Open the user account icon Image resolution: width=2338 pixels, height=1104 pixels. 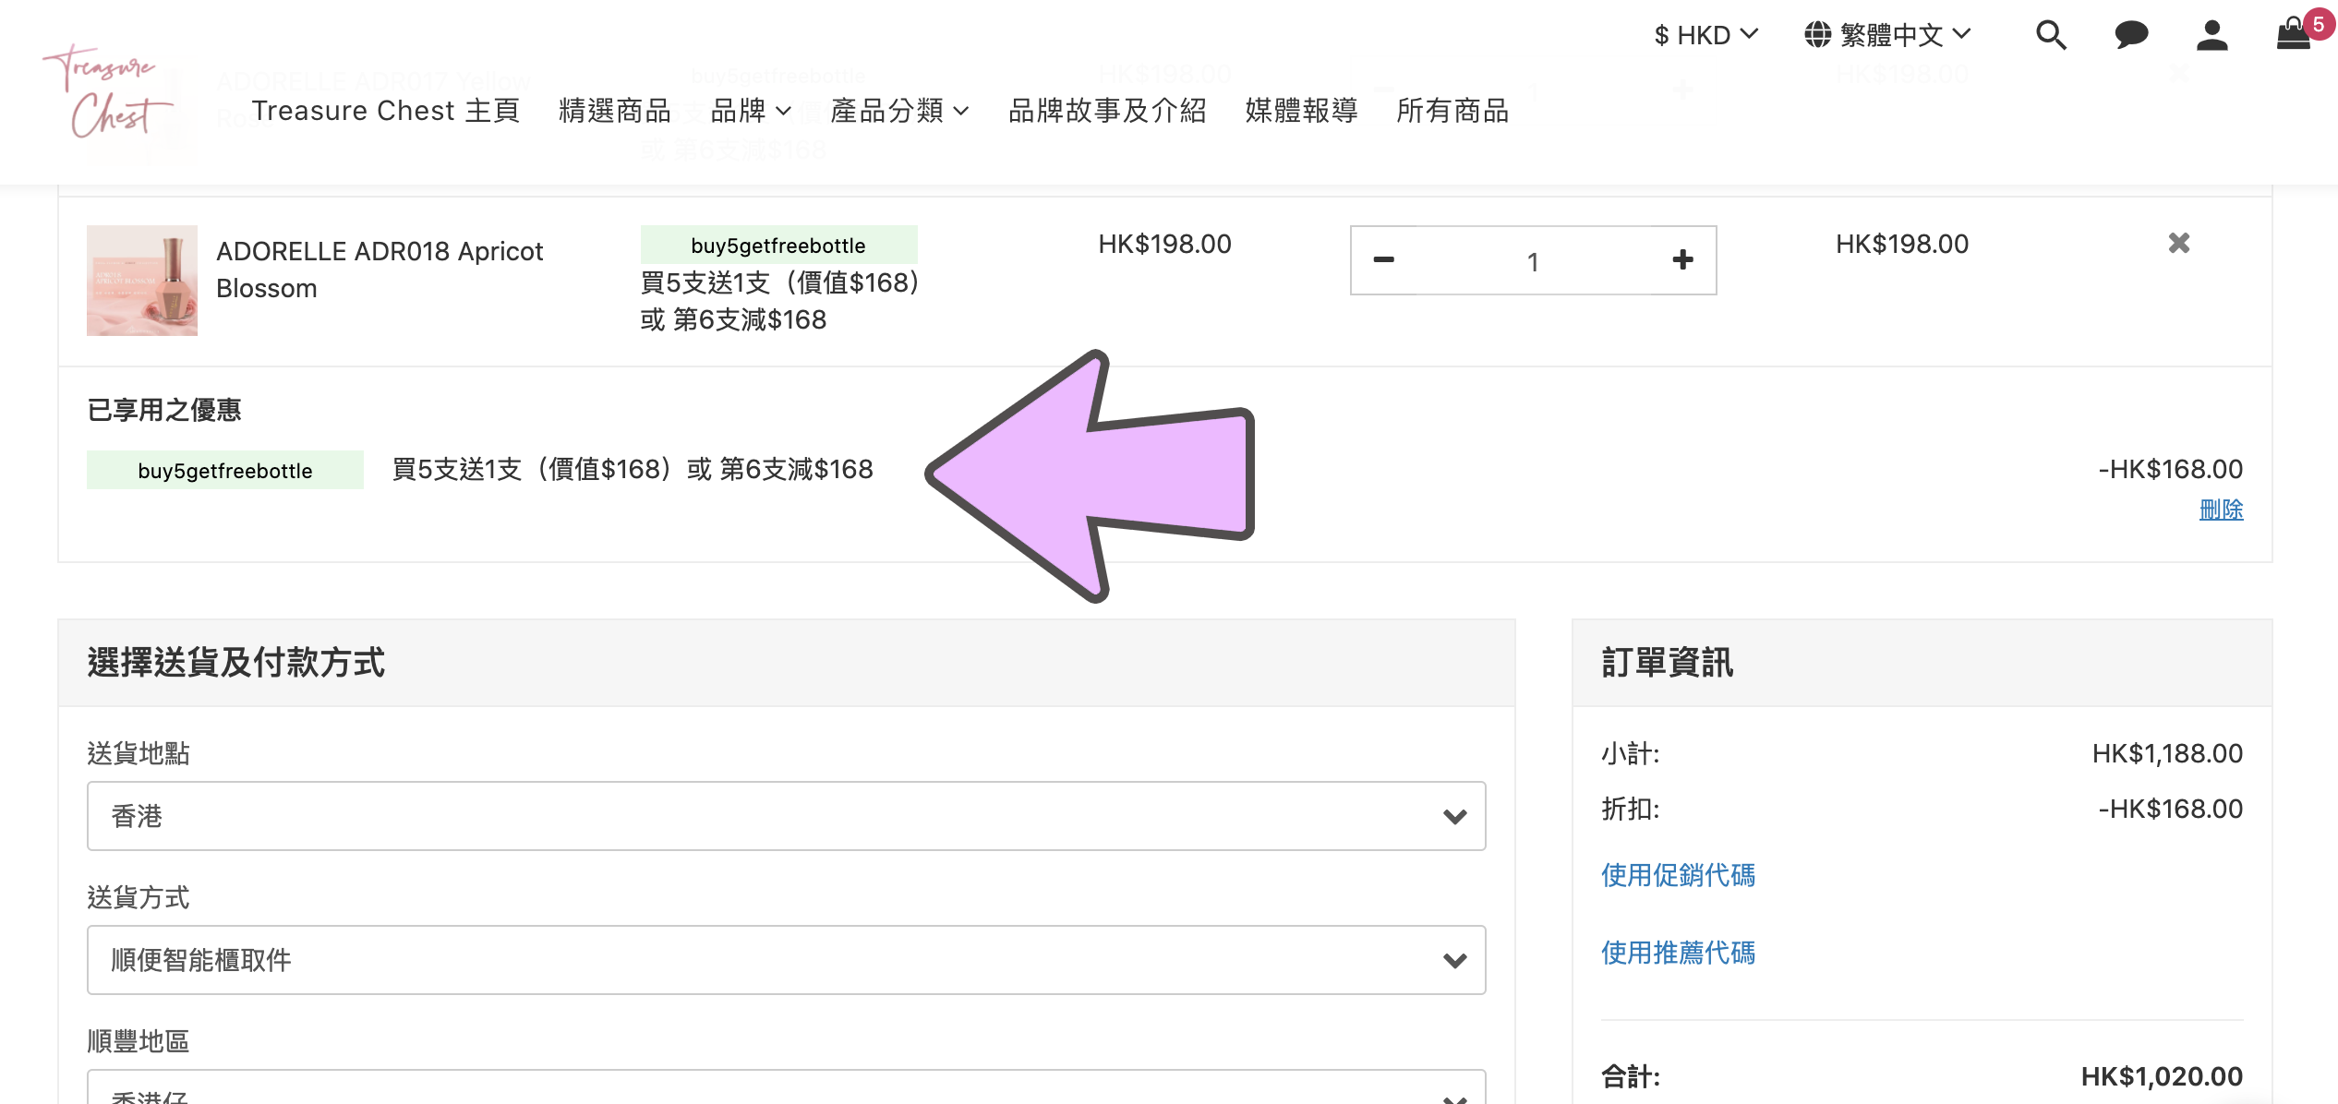point(2211,35)
